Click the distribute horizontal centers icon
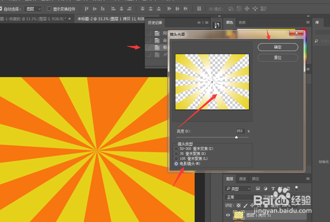This screenshot has width=330, height=222. tap(178, 9)
